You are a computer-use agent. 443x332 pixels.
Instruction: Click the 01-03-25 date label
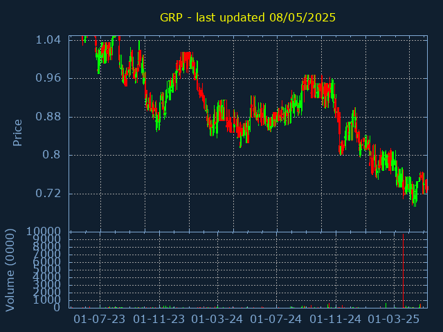click(x=394, y=320)
